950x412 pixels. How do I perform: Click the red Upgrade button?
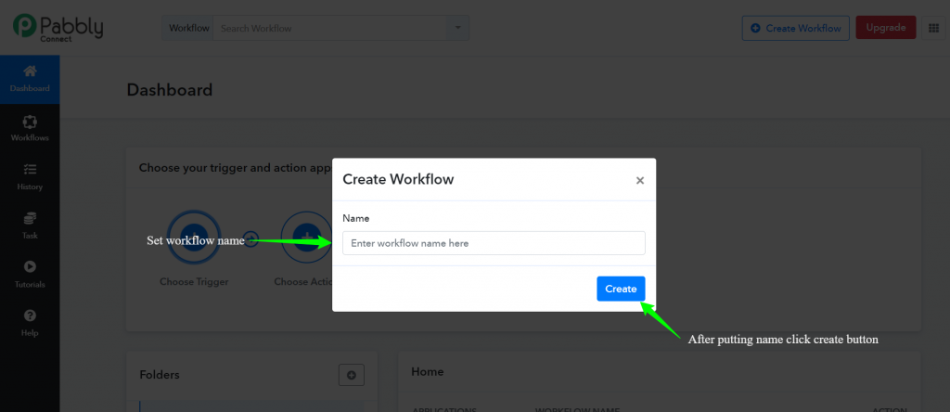(886, 28)
